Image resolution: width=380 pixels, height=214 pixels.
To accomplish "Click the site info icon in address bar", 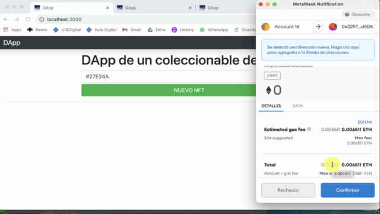I will point(42,20).
